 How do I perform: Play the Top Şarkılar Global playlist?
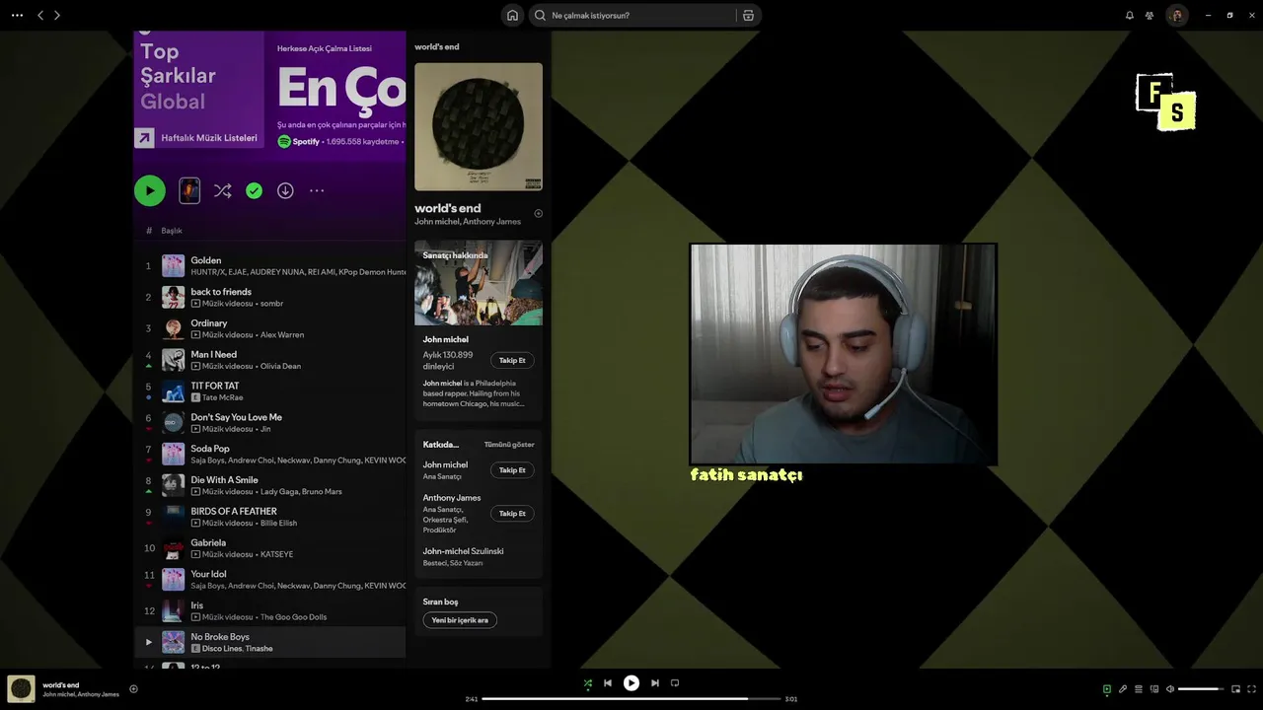[150, 190]
